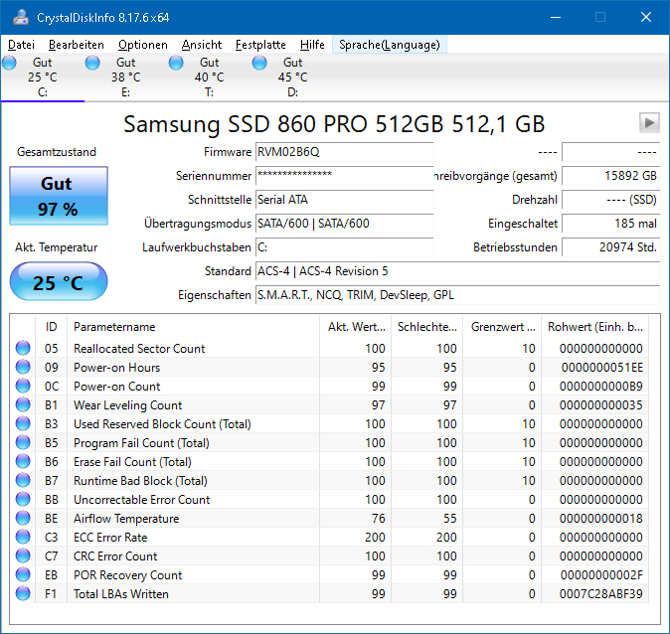This screenshot has height=634, width=670.
Task: Click status orb of Program Fail Count row
Action: 23,442
